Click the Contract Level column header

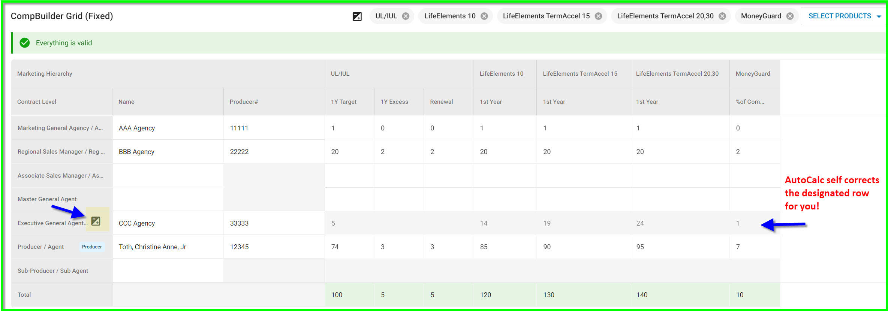point(61,102)
